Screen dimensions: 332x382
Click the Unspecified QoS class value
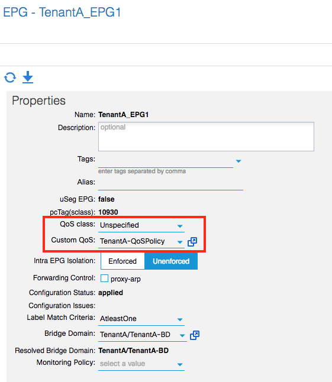point(120,225)
